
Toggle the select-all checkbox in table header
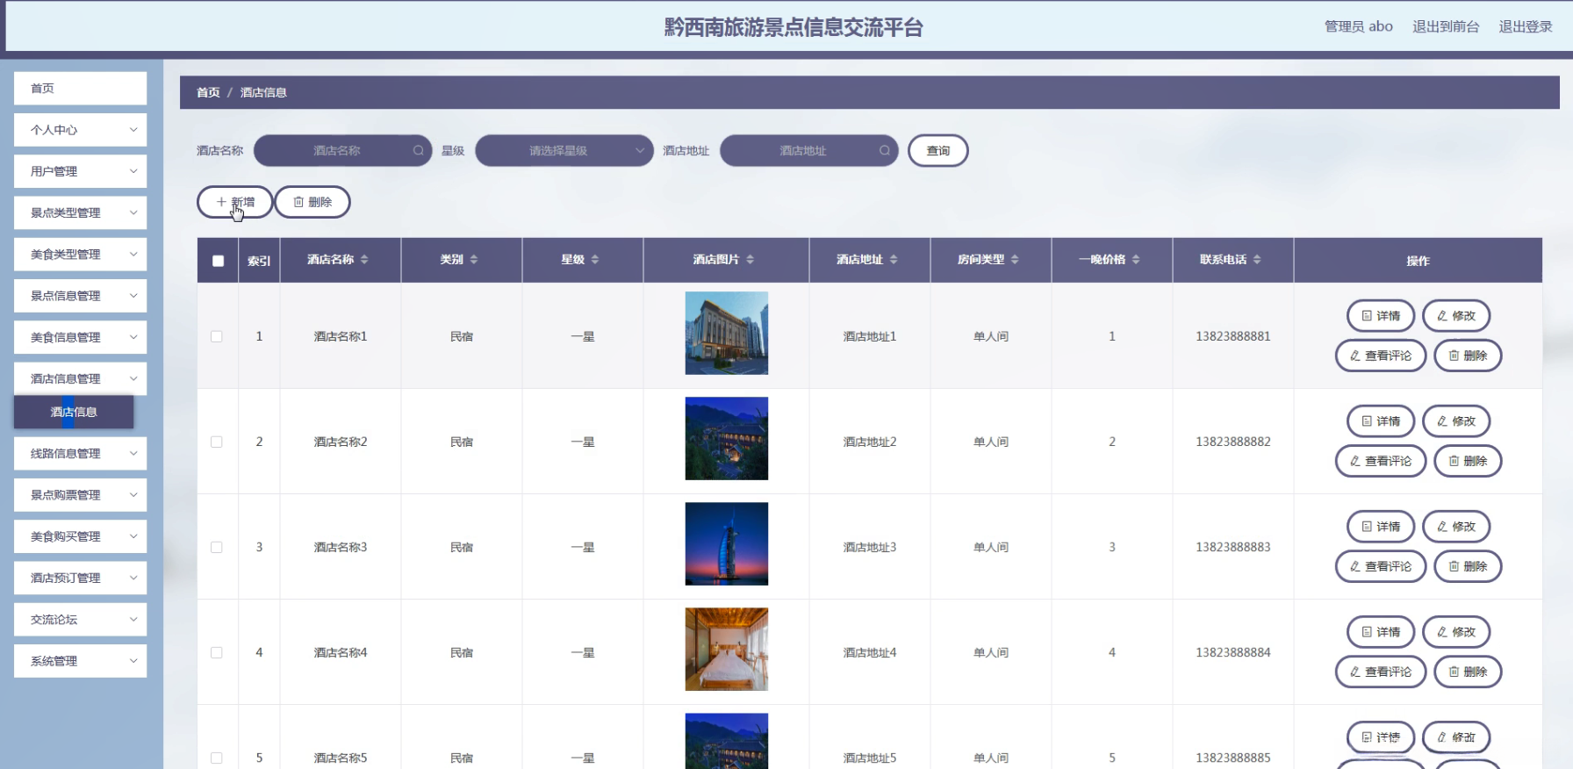pos(218,261)
